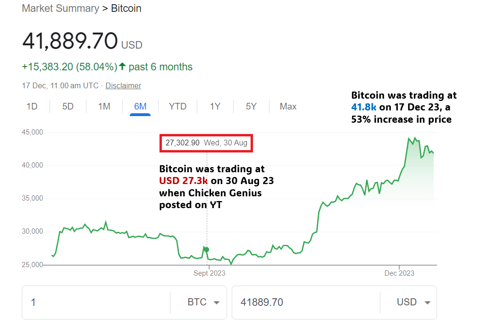Click the green data point on chart
The height and width of the screenshot is (328, 479).
coord(206,249)
